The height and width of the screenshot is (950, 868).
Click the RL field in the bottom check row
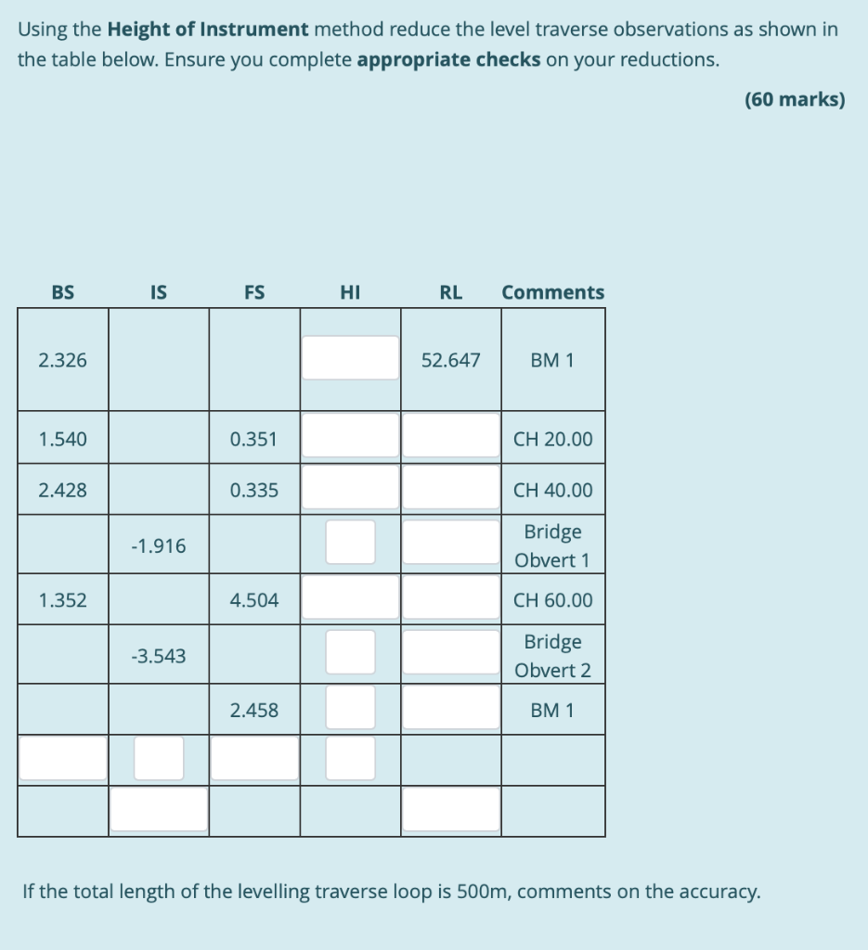point(449,808)
